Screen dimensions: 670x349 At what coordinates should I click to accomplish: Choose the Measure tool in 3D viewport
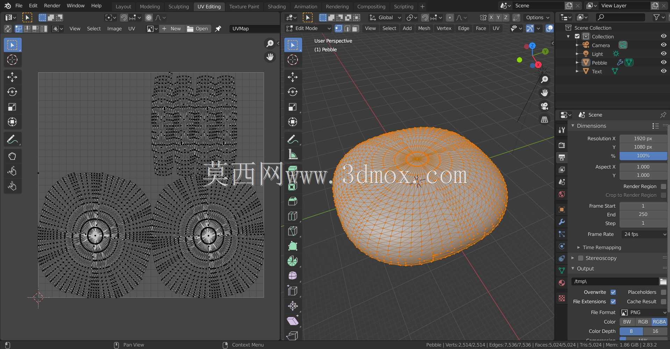click(x=293, y=154)
